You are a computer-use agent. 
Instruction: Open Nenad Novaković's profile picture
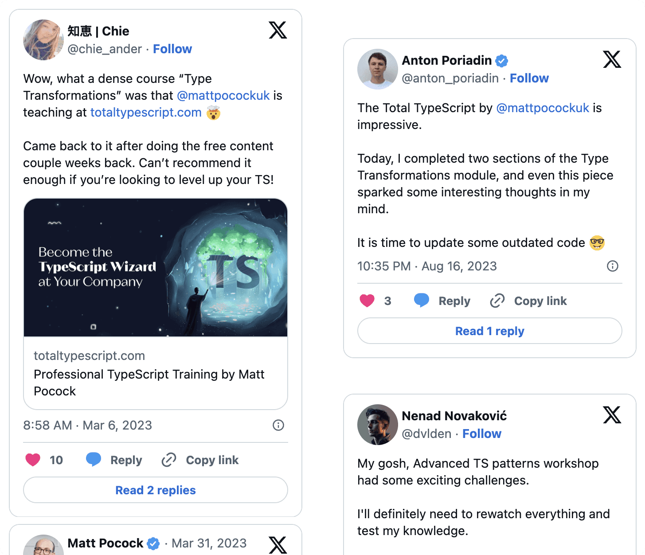pyautogui.click(x=378, y=425)
